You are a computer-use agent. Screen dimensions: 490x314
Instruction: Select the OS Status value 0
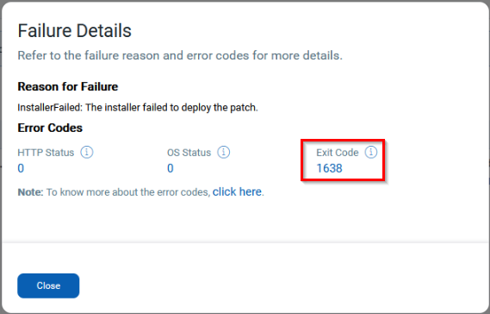click(170, 168)
